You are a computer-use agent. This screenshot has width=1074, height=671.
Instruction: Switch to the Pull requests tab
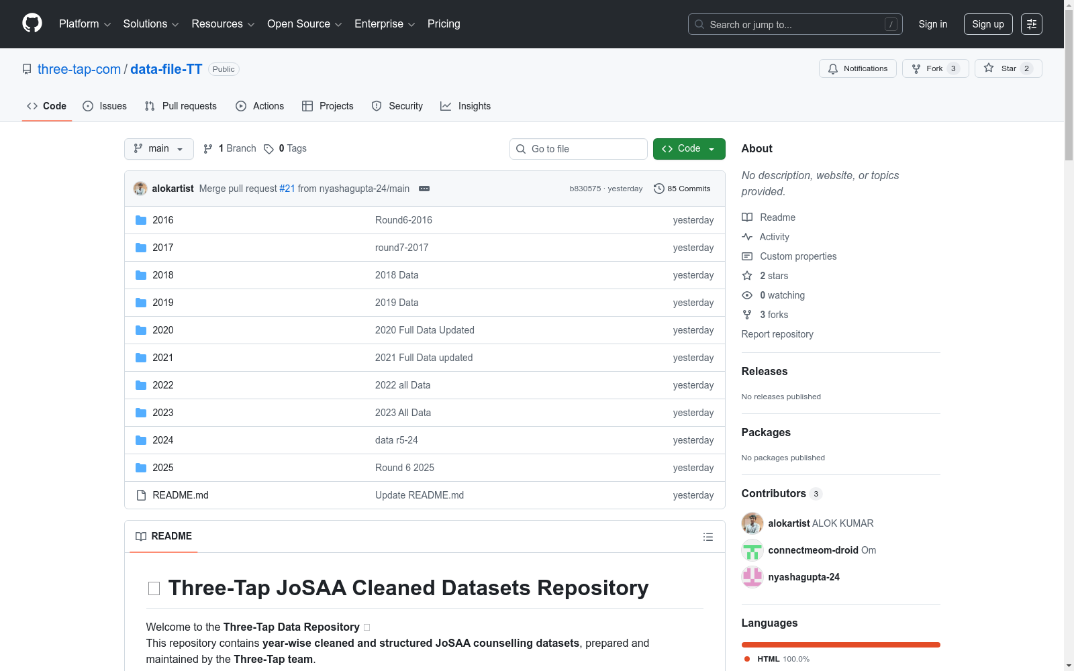[181, 106]
